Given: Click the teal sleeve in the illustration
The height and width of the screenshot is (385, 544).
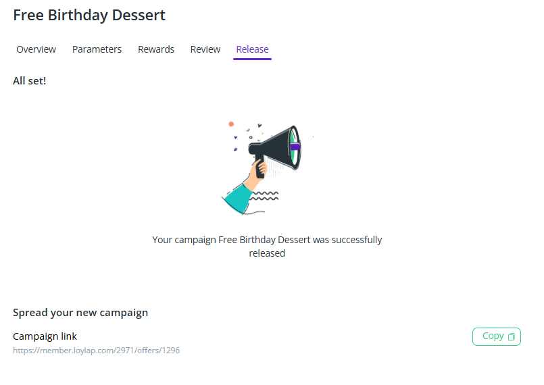Looking at the screenshot, I should pos(237,199).
